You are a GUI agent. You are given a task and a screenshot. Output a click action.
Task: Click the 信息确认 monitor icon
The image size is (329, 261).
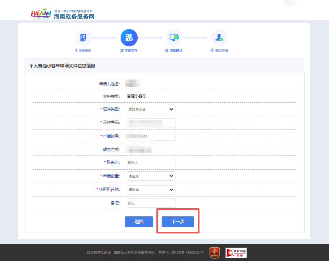click(x=174, y=37)
